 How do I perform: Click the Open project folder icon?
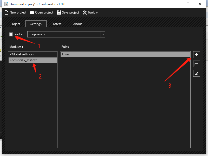click(32, 12)
